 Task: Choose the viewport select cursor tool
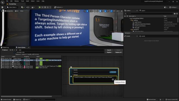coord(85,11)
